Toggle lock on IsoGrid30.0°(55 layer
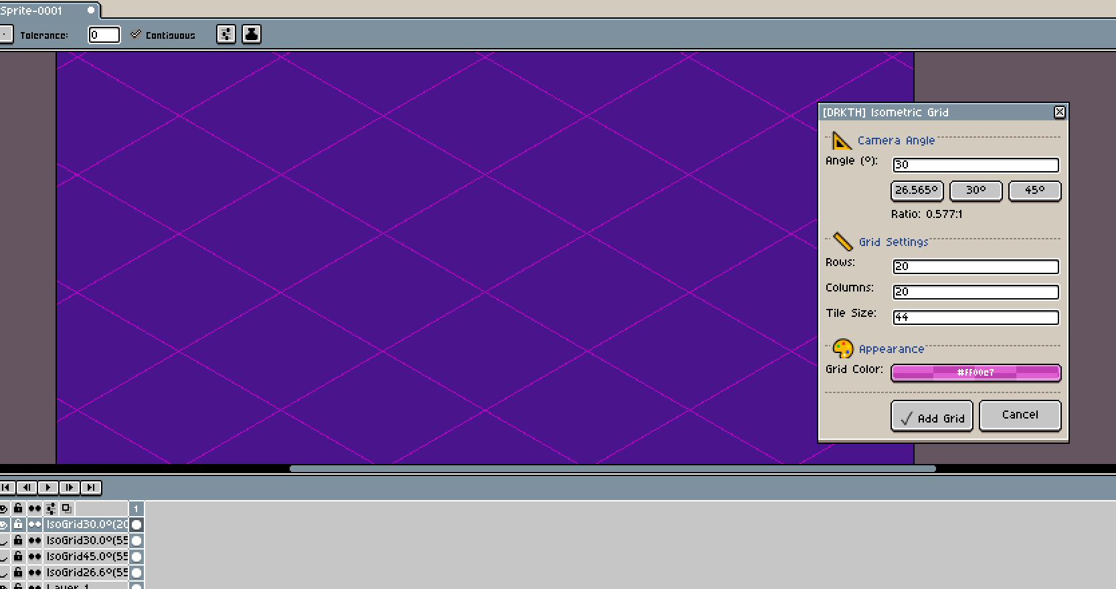Viewport: 1116px width, 589px height. tap(19, 540)
